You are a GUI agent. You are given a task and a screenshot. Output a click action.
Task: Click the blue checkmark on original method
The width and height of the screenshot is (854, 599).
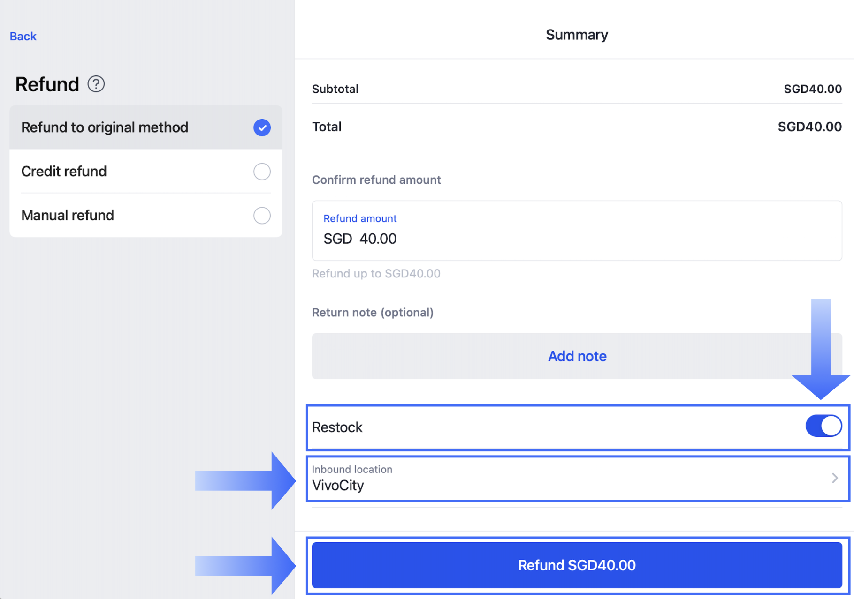tap(262, 127)
